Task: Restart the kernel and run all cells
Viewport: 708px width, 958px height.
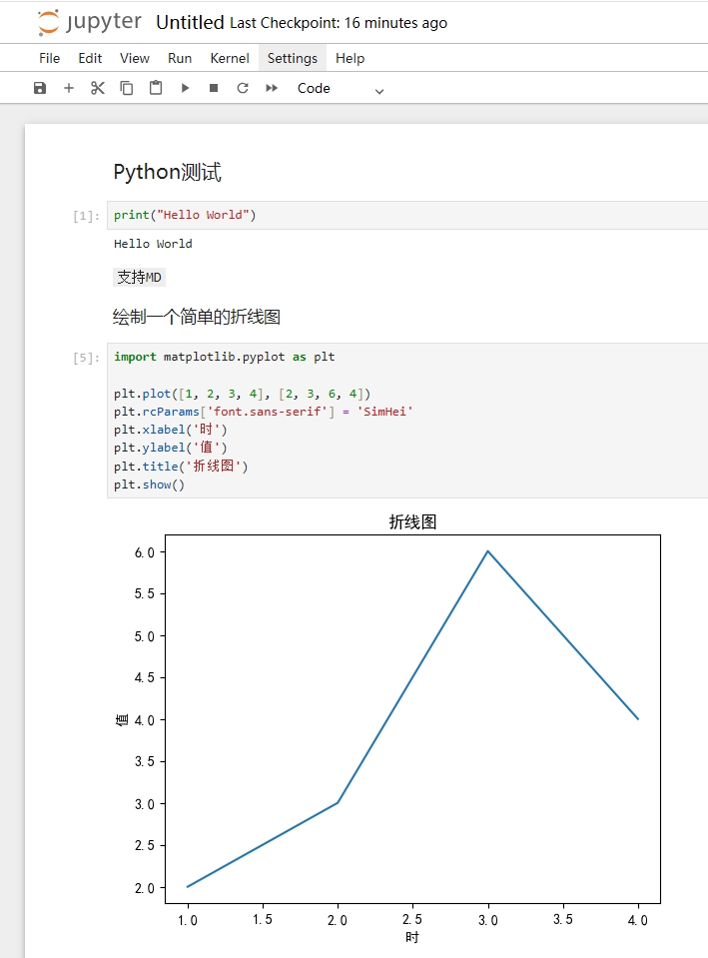Action: tap(272, 88)
